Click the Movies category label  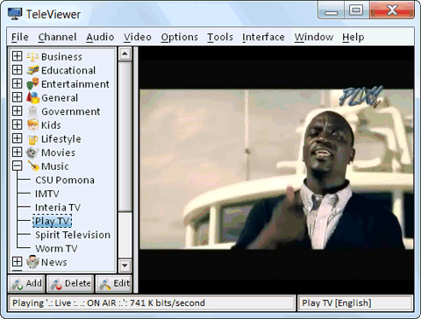[58, 152]
